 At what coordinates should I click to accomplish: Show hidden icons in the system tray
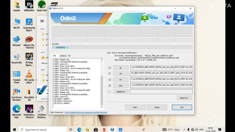pyautogui.click(x=184, y=129)
